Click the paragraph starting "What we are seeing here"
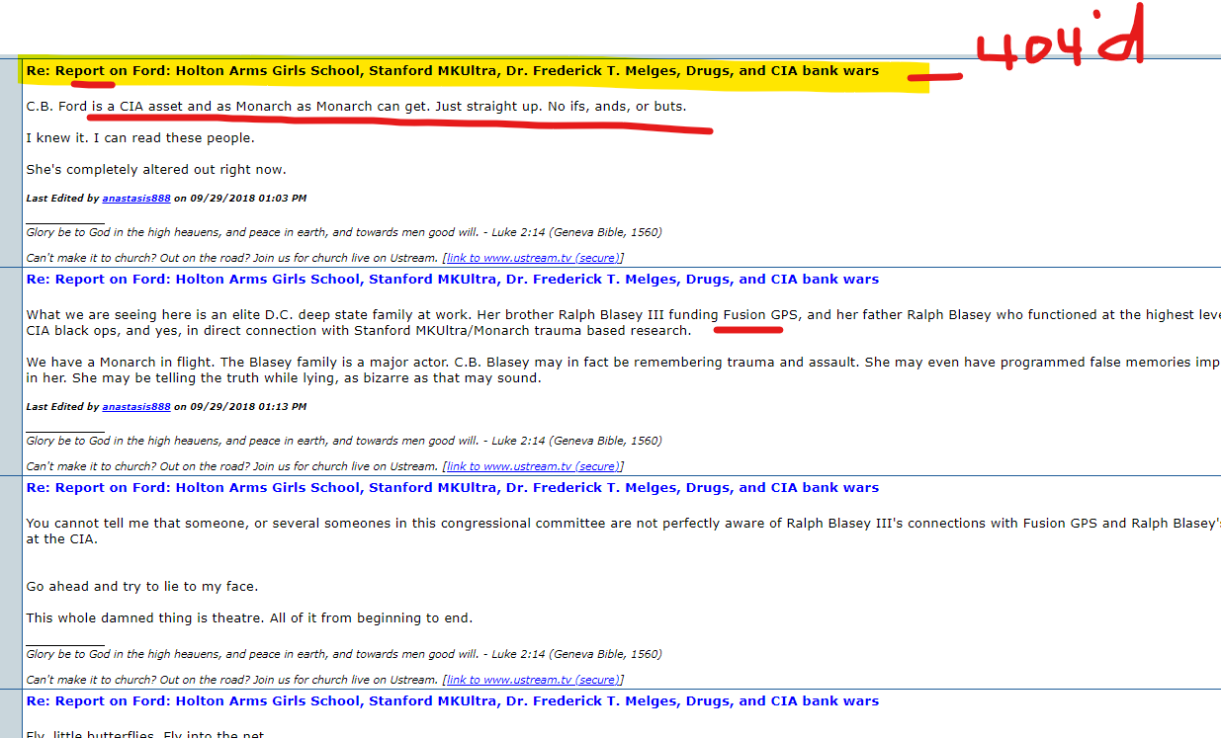This screenshot has width=1221, height=738. coord(623,323)
